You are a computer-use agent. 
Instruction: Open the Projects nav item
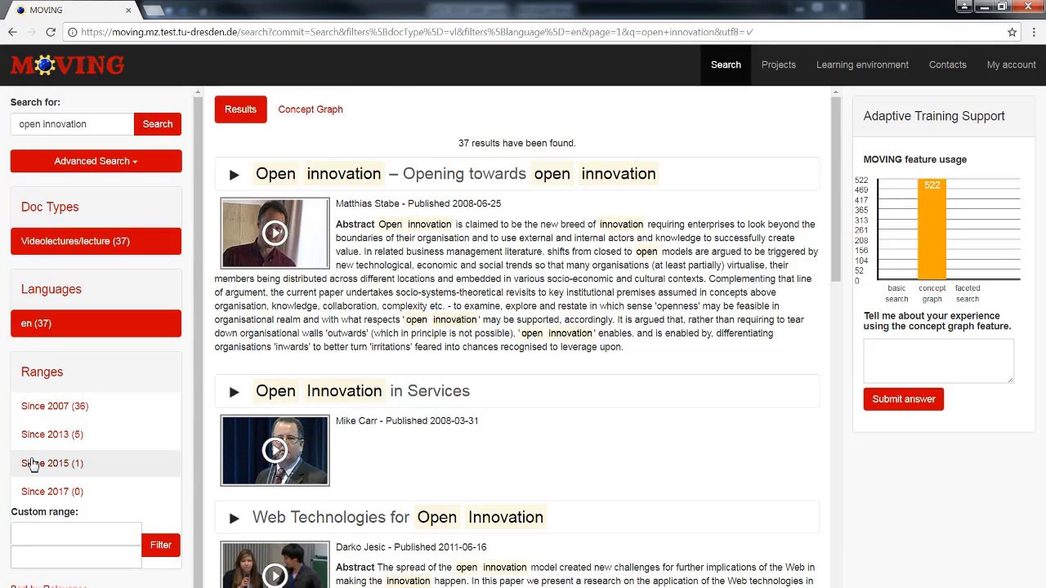coord(779,65)
